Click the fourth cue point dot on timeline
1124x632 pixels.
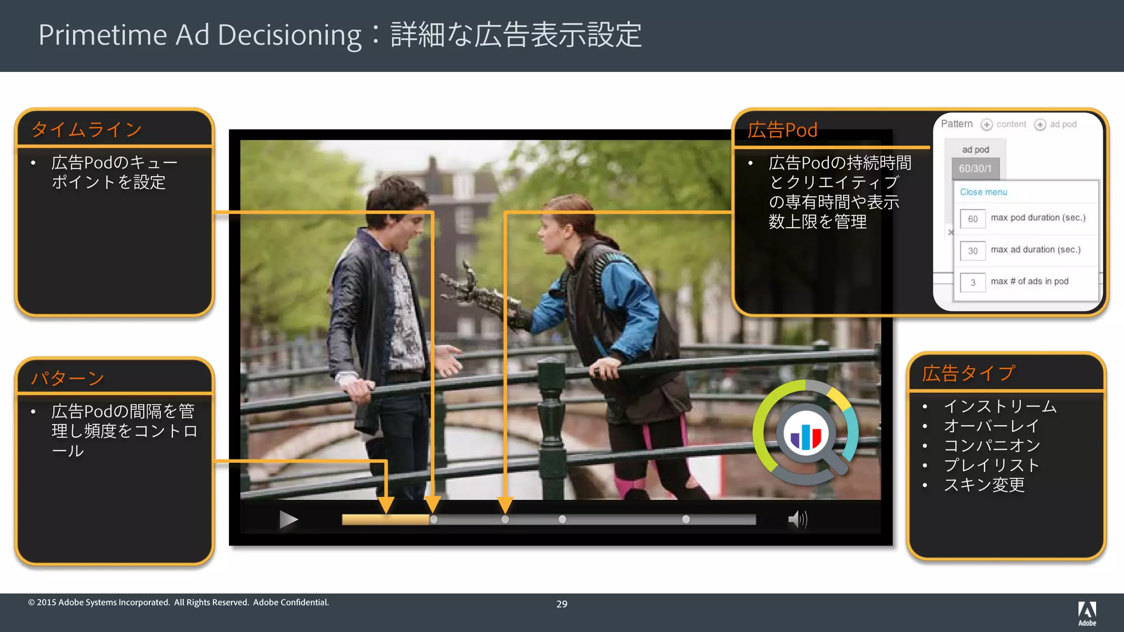pos(686,519)
